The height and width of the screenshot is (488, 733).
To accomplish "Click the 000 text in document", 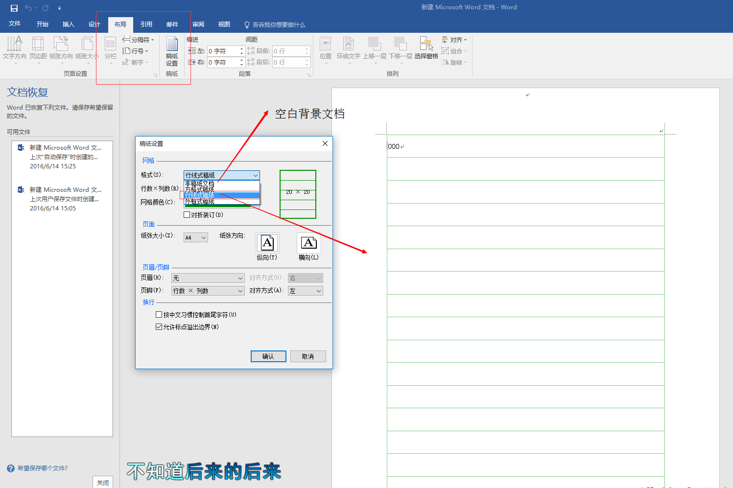I will point(394,146).
